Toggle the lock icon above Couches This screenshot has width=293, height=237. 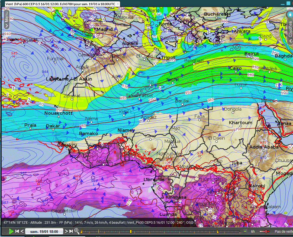point(290,14)
